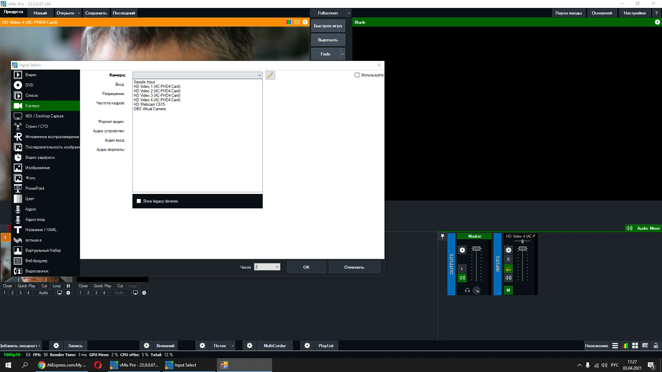The height and width of the screenshot is (372, 662).
Task: Open Opera browser from taskbar
Action: 98,365
